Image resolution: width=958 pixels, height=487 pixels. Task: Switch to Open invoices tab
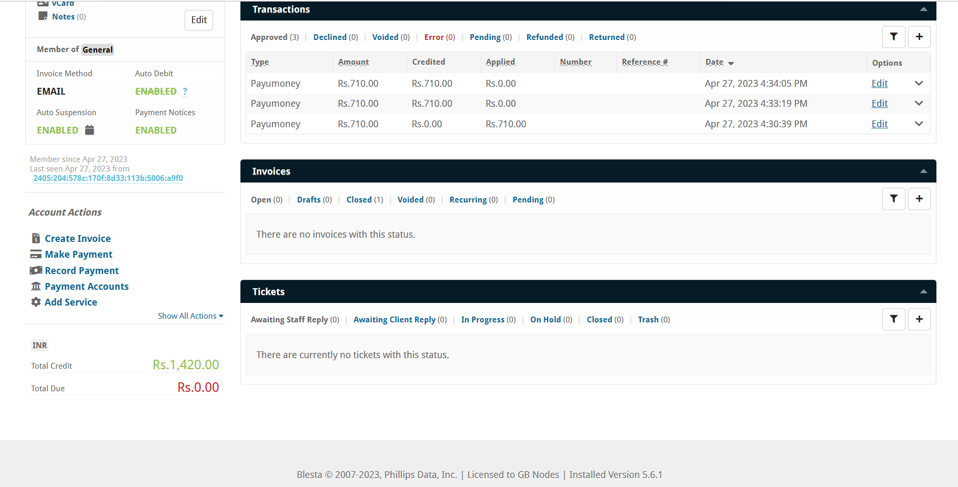(267, 200)
